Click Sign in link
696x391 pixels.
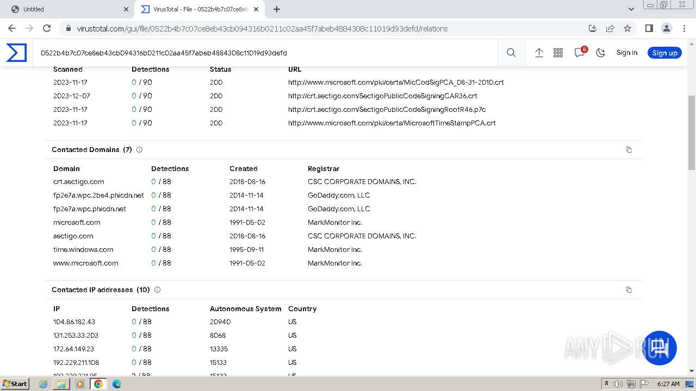(x=626, y=53)
